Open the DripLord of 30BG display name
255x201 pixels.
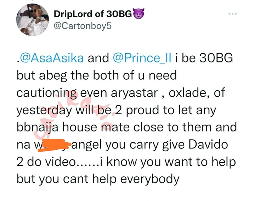coord(93,14)
